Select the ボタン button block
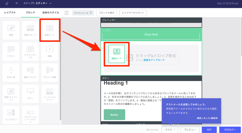 click(x=30, y=94)
